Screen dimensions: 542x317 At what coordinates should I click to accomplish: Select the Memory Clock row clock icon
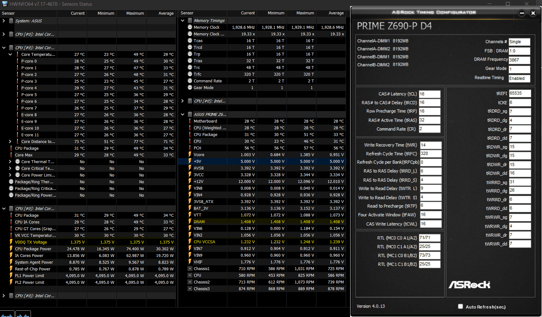coord(190,27)
